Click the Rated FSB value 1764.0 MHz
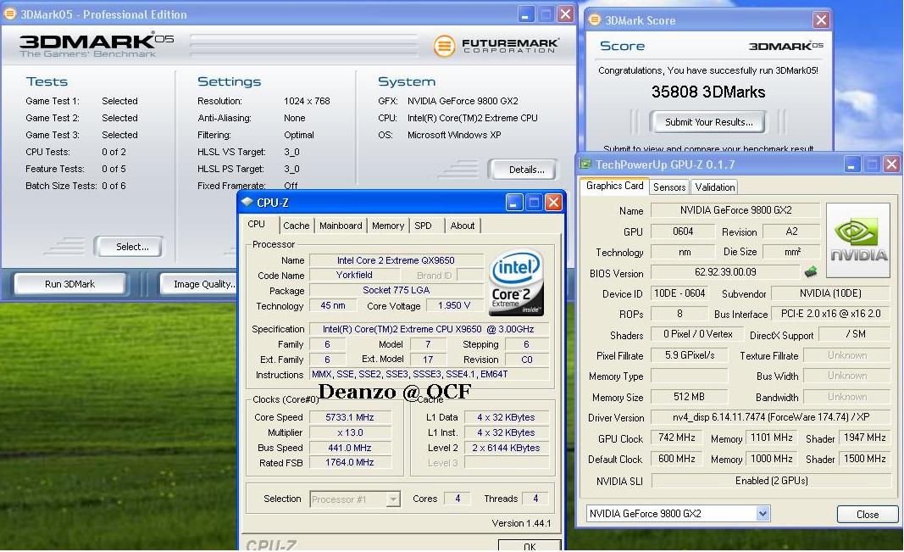 click(350, 462)
